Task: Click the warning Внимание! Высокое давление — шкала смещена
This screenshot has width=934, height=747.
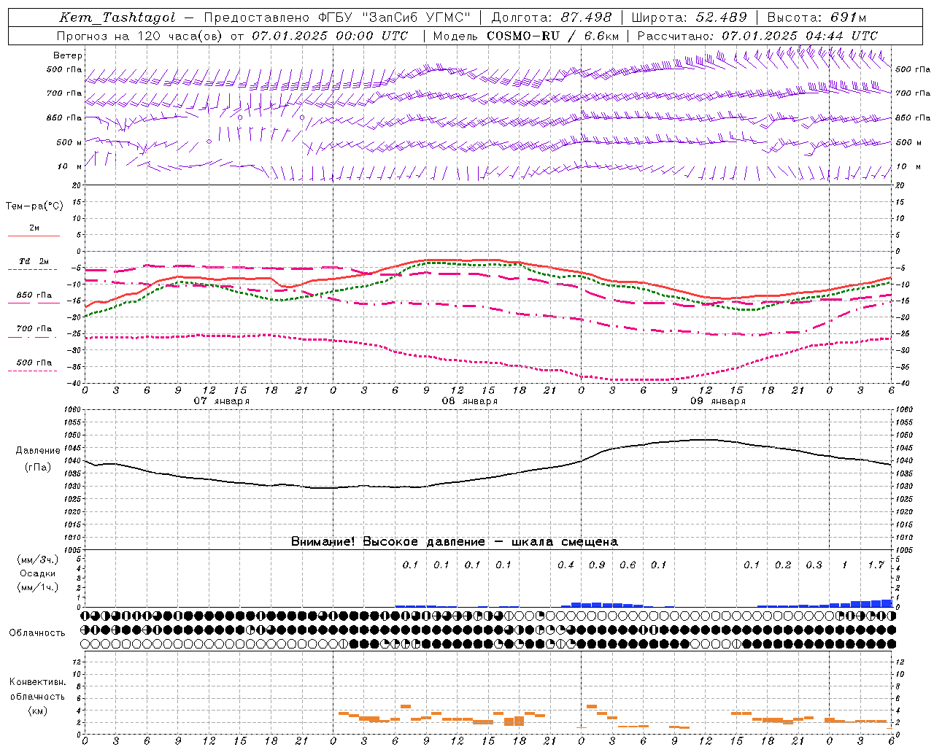Action: tap(455, 542)
